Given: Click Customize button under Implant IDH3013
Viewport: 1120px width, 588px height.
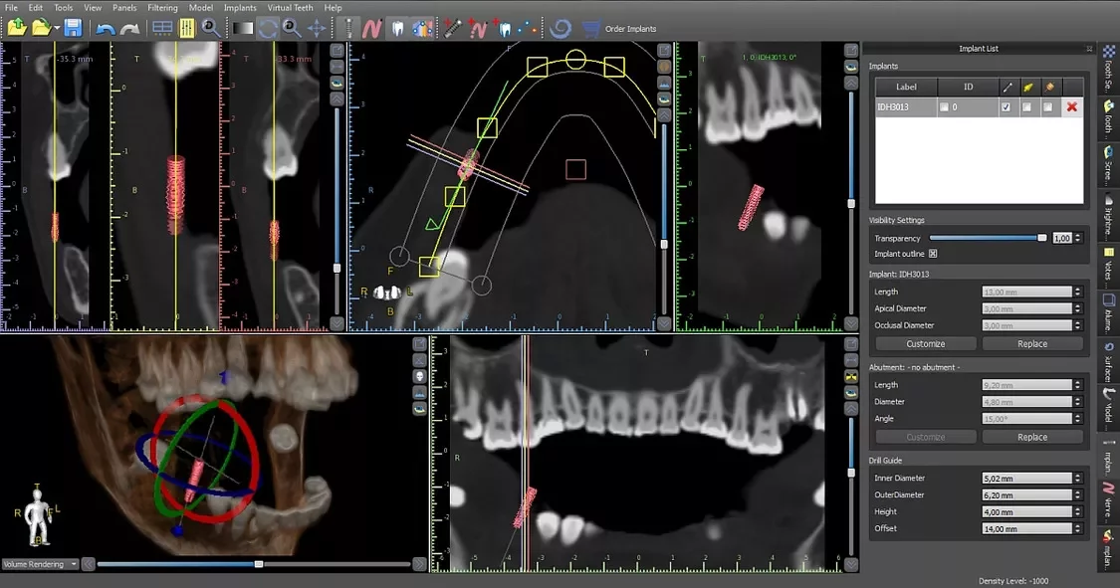Looking at the screenshot, I should (925, 344).
